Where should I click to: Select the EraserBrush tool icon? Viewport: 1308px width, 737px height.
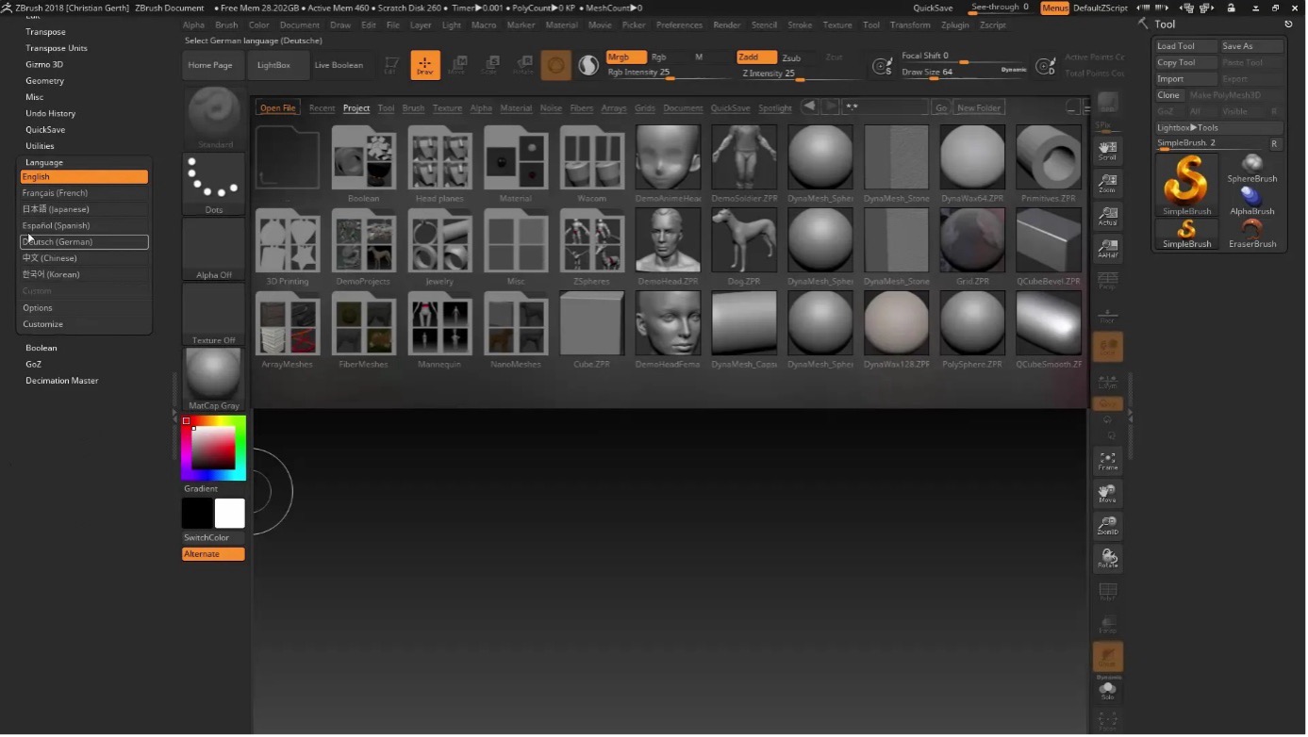pyautogui.click(x=1252, y=234)
